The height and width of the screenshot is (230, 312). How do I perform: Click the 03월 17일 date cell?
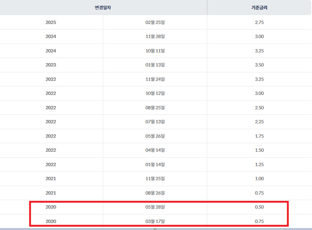(x=155, y=221)
